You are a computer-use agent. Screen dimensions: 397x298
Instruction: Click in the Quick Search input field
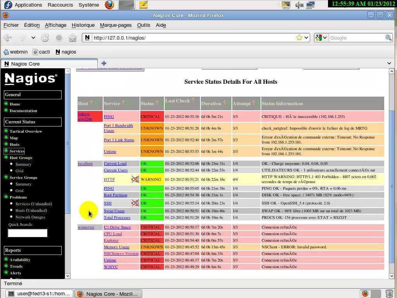point(28,233)
